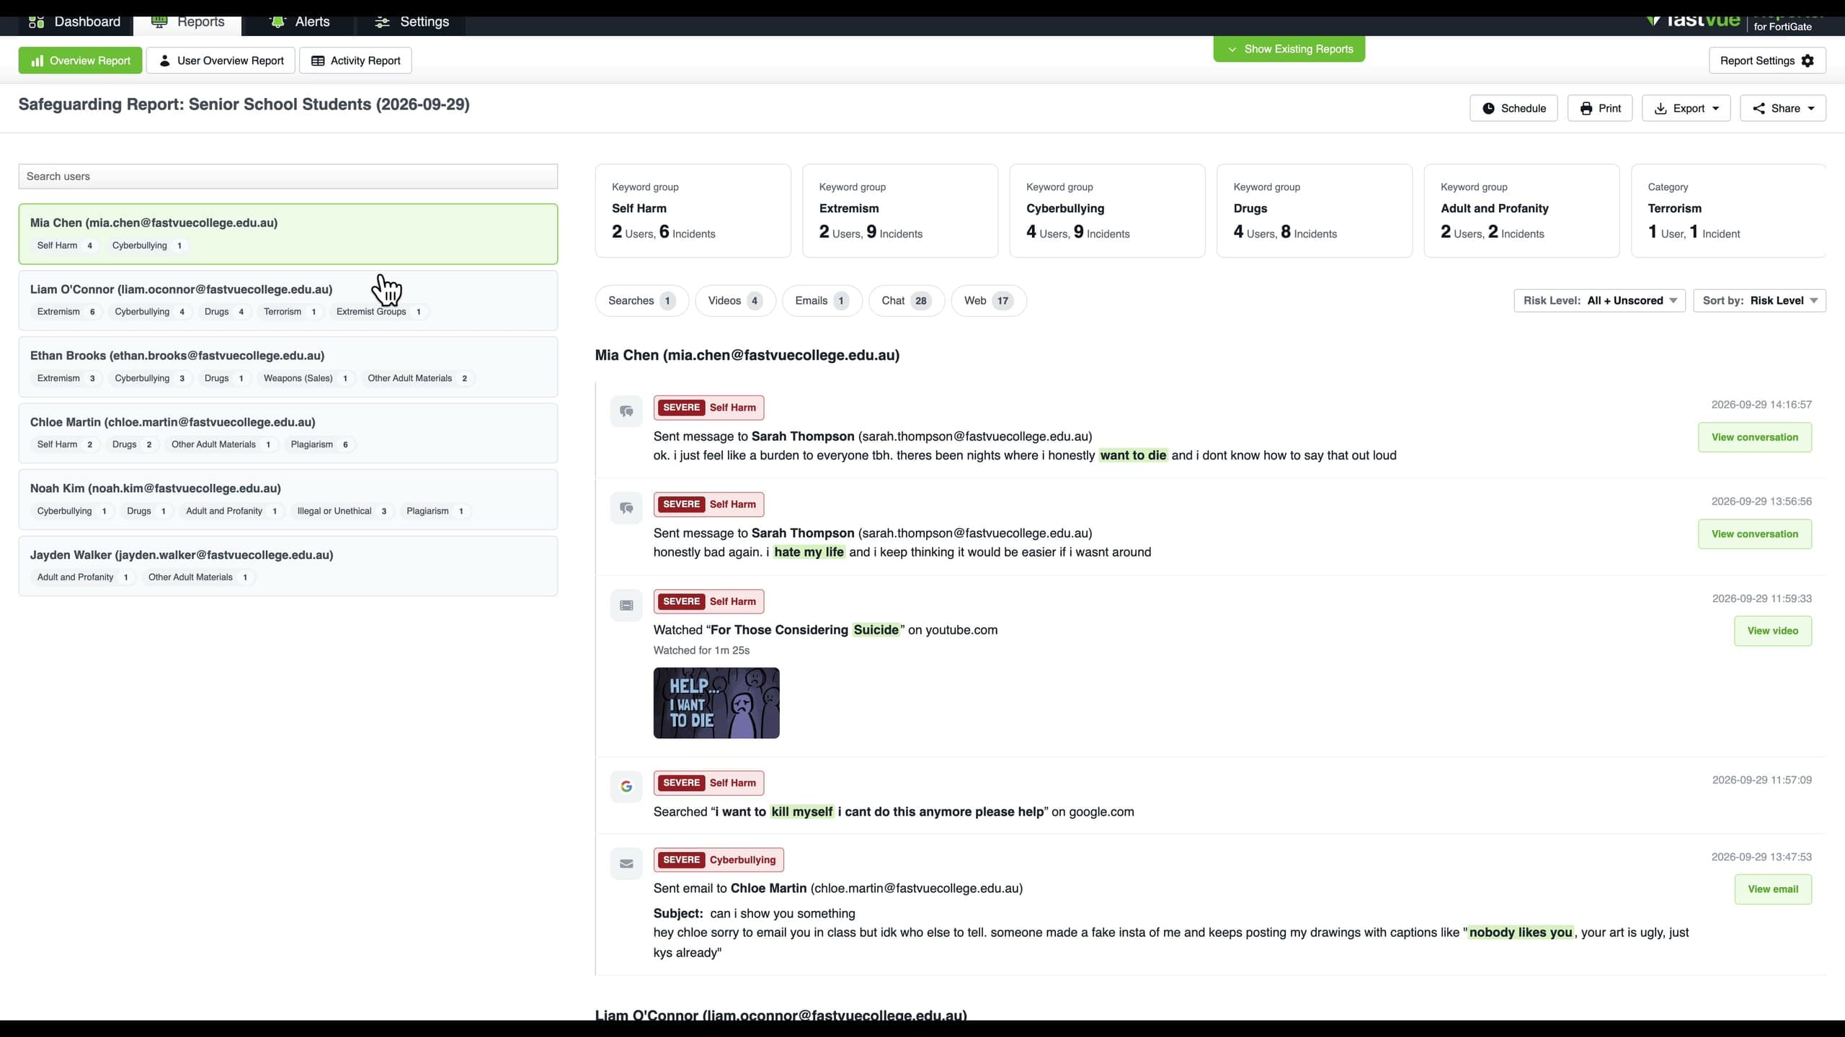The image size is (1845, 1037).
Task: Open the Cyberbullying keyword group card
Action: [1107, 210]
